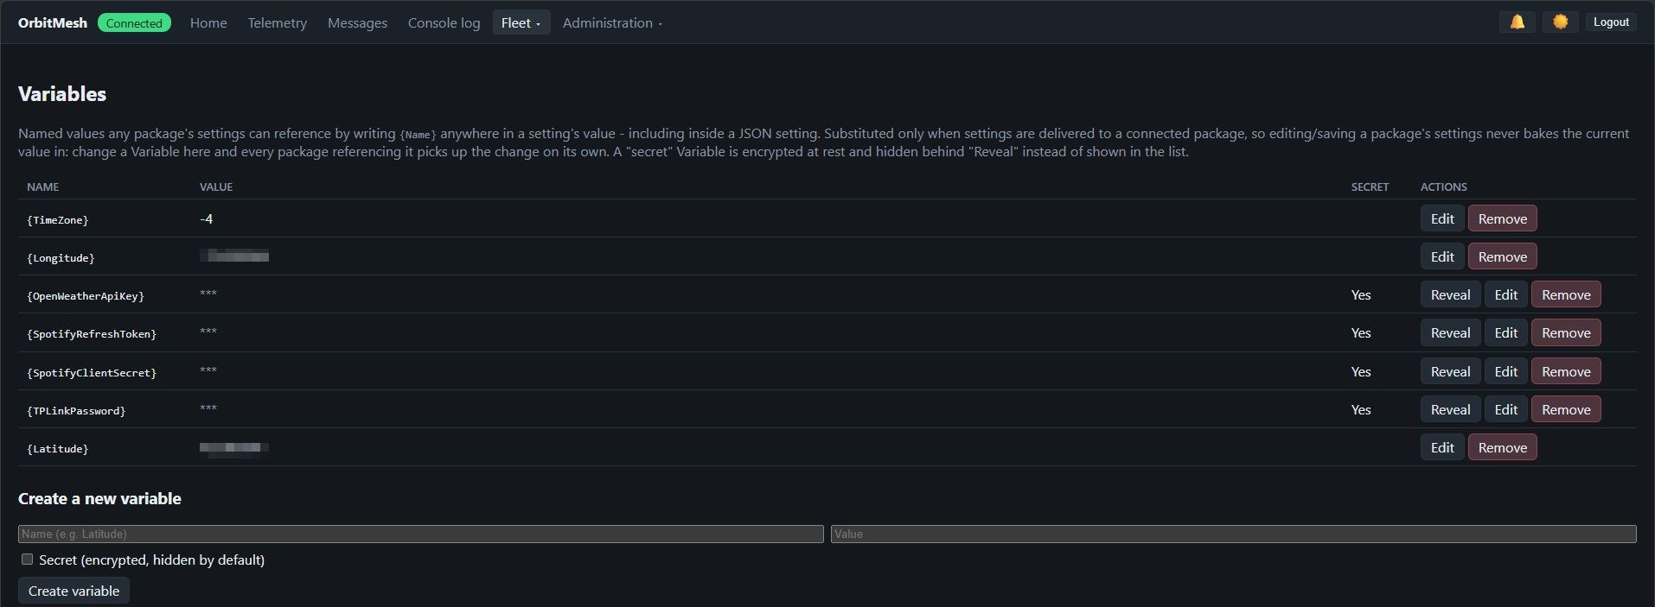Select the {OpenWeatherApiKey} name cell

pos(86,296)
